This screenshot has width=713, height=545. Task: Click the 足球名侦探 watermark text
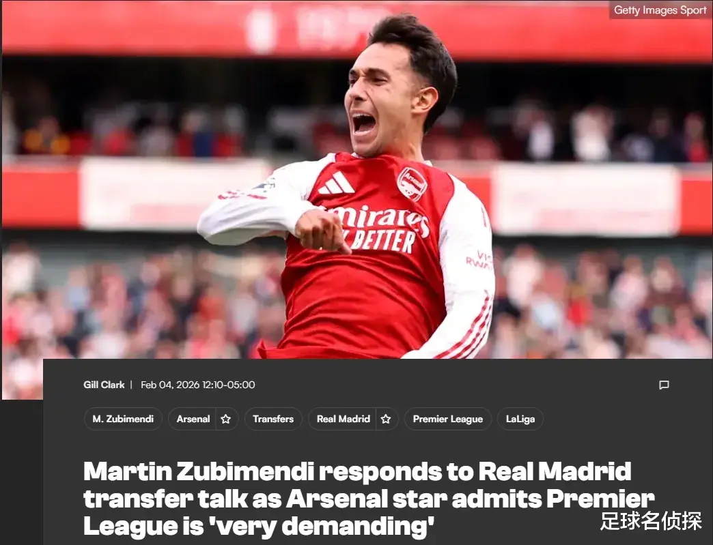(x=651, y=521)
